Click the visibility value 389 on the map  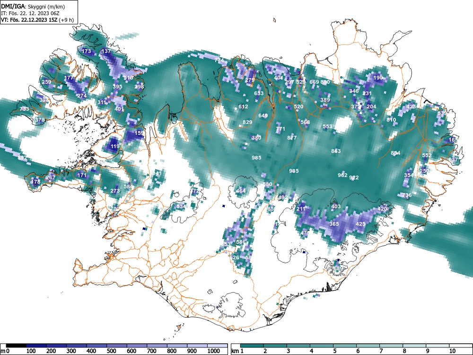[325, 100]
